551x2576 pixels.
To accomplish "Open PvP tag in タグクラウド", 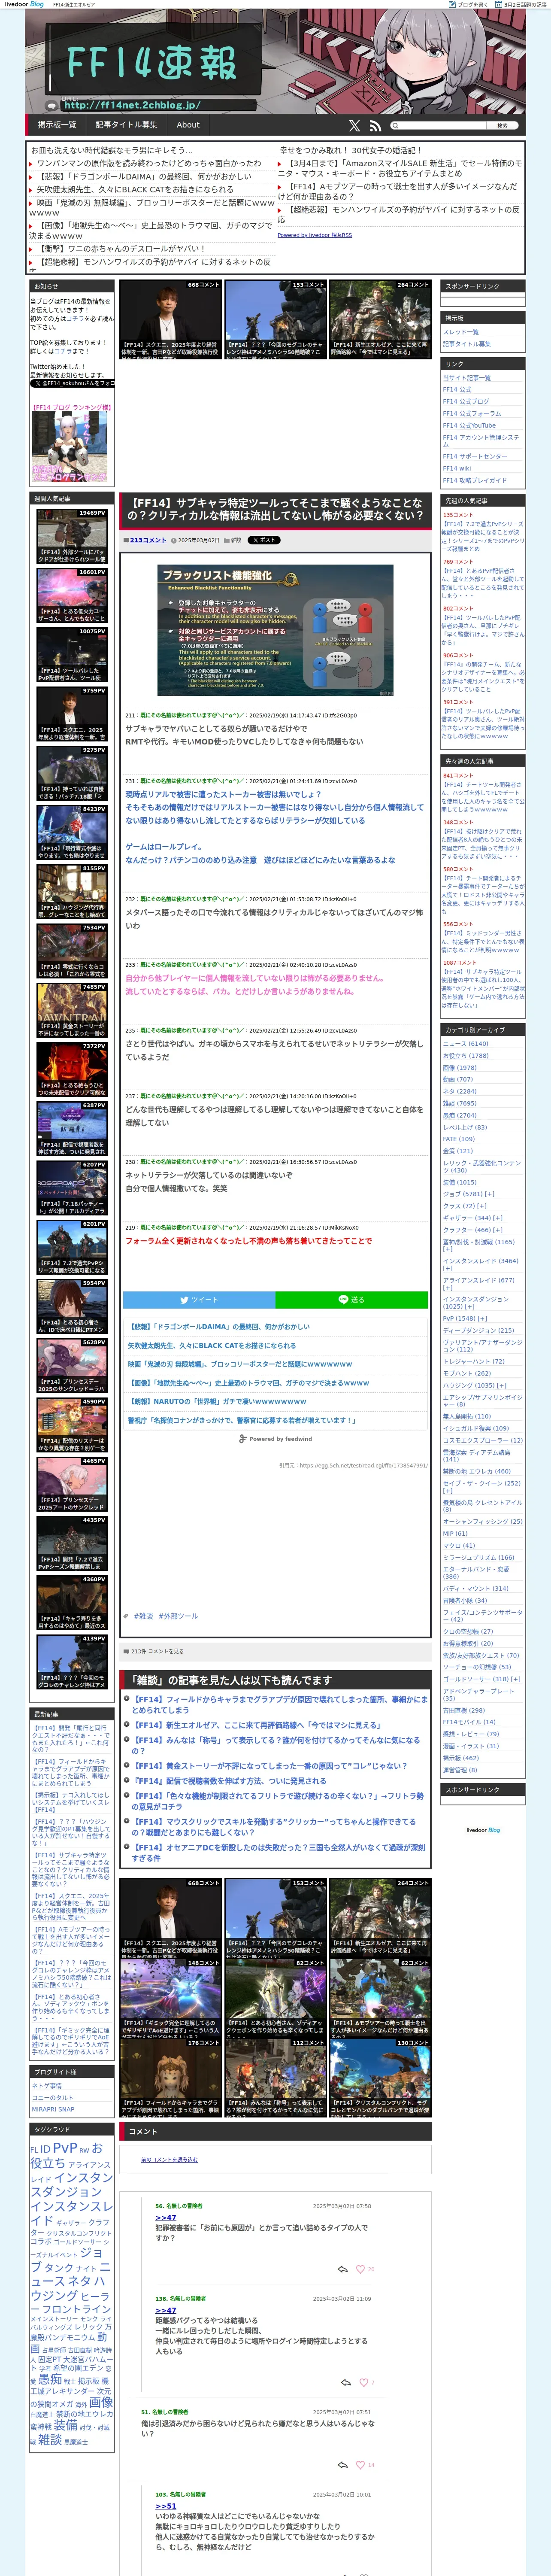I will coord(65,2149).
